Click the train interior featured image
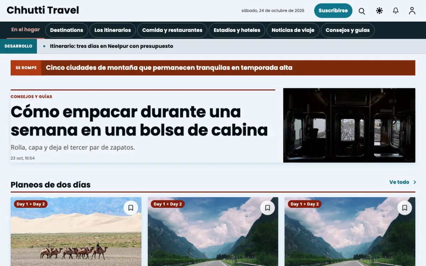Screen dimensions: 426x266 (x=349, y=125)
